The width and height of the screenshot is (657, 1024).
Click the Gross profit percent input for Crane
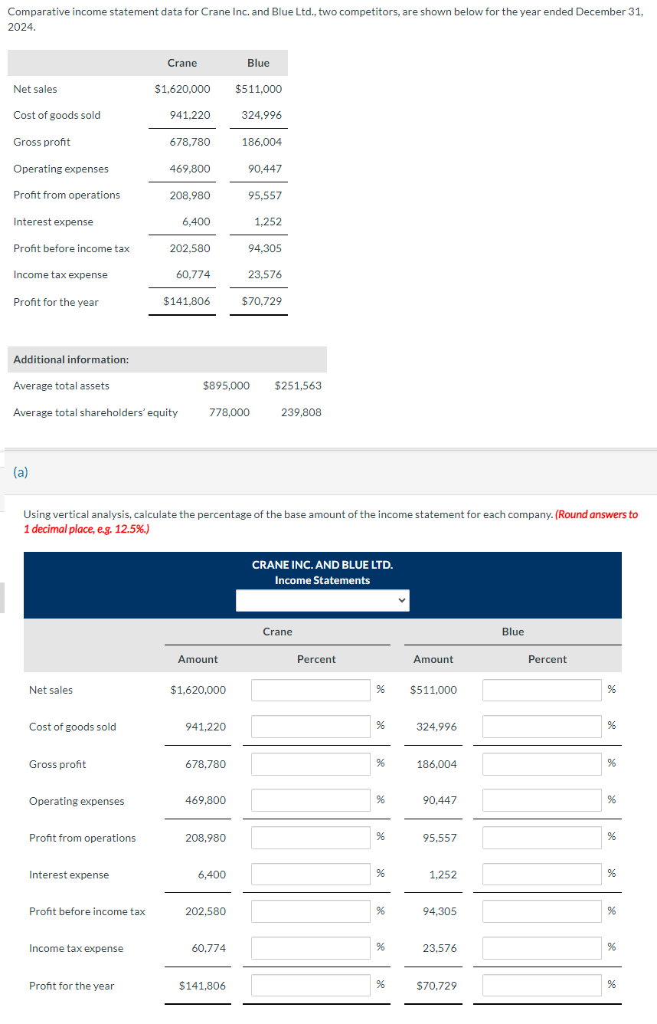tap(310, 763)
